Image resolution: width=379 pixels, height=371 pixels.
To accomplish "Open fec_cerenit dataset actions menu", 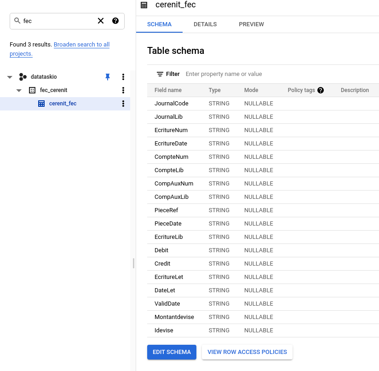I will [123, 90].
